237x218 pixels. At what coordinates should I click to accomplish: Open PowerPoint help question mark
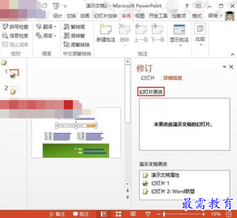(x=187, y=6)
